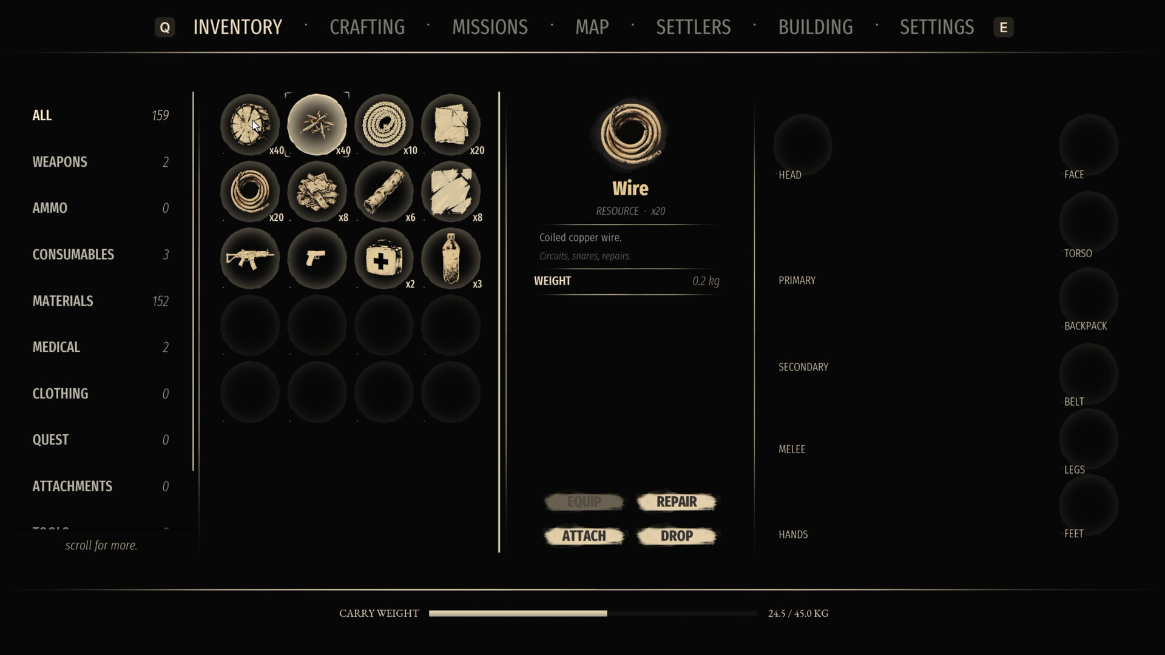
Task: Select the assault rifle item
Action: (x=250, y=258)
